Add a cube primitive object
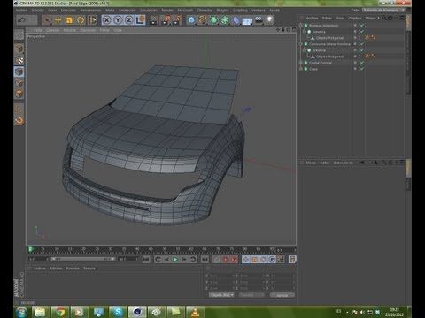Viewport: 425px width, 318px height. (191, 20)
